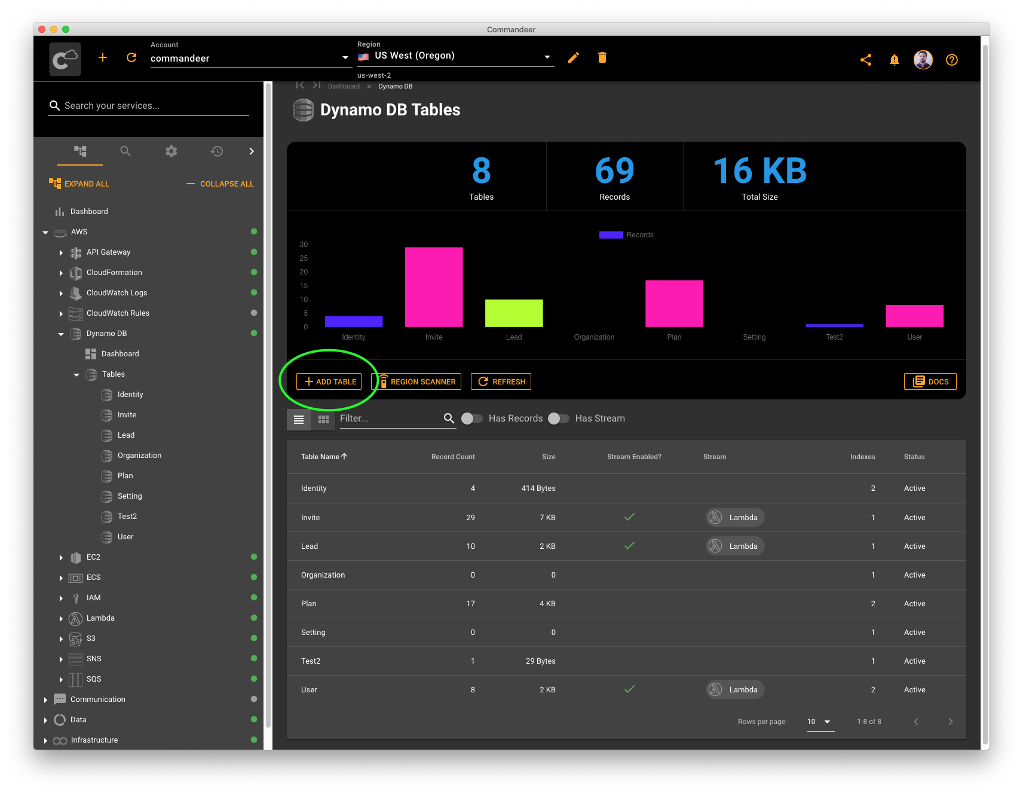1023x794 pixels.
Task: Click the Record Count column header
Action: [453, 457]
